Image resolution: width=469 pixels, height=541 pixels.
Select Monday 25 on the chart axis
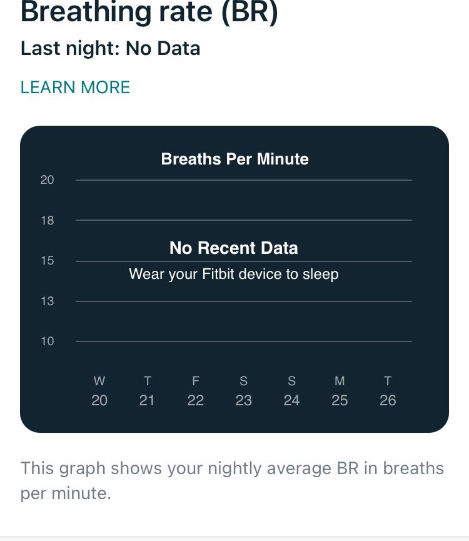pyautogui.click(x=340, y=391)
